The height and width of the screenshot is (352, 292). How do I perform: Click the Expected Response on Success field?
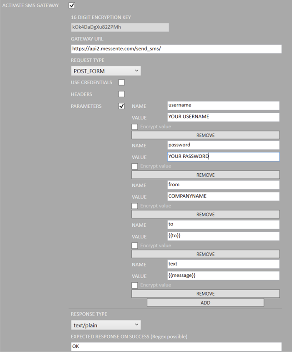click(x=176, y=346)
